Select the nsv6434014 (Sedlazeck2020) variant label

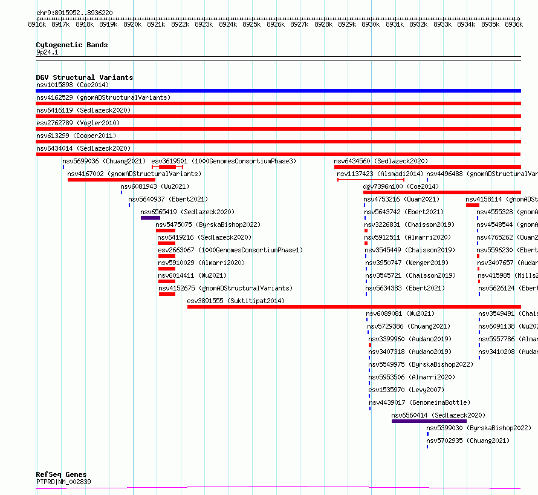(x=83, y=148)
